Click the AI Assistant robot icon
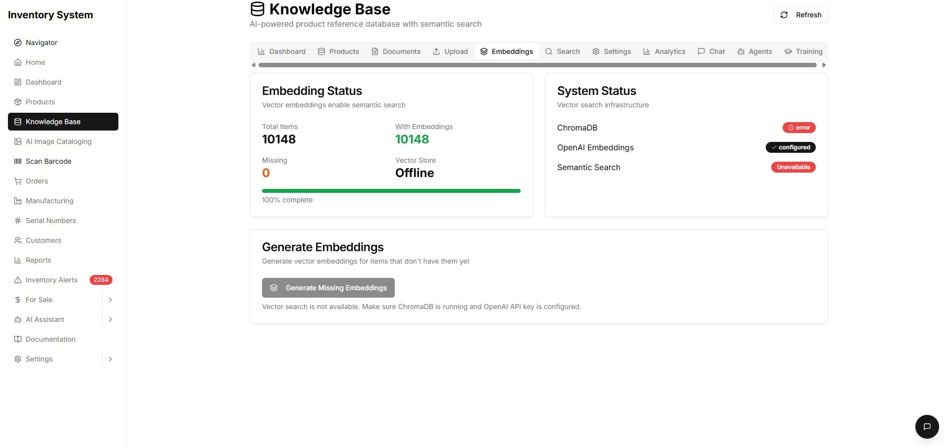This screenshot has height=448, width=950. [x=18, y=319]
